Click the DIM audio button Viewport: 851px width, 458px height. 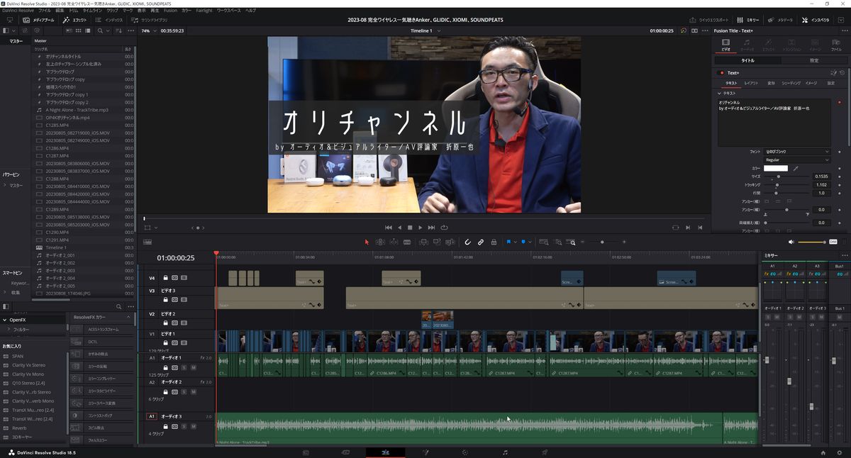pos(833,242)
